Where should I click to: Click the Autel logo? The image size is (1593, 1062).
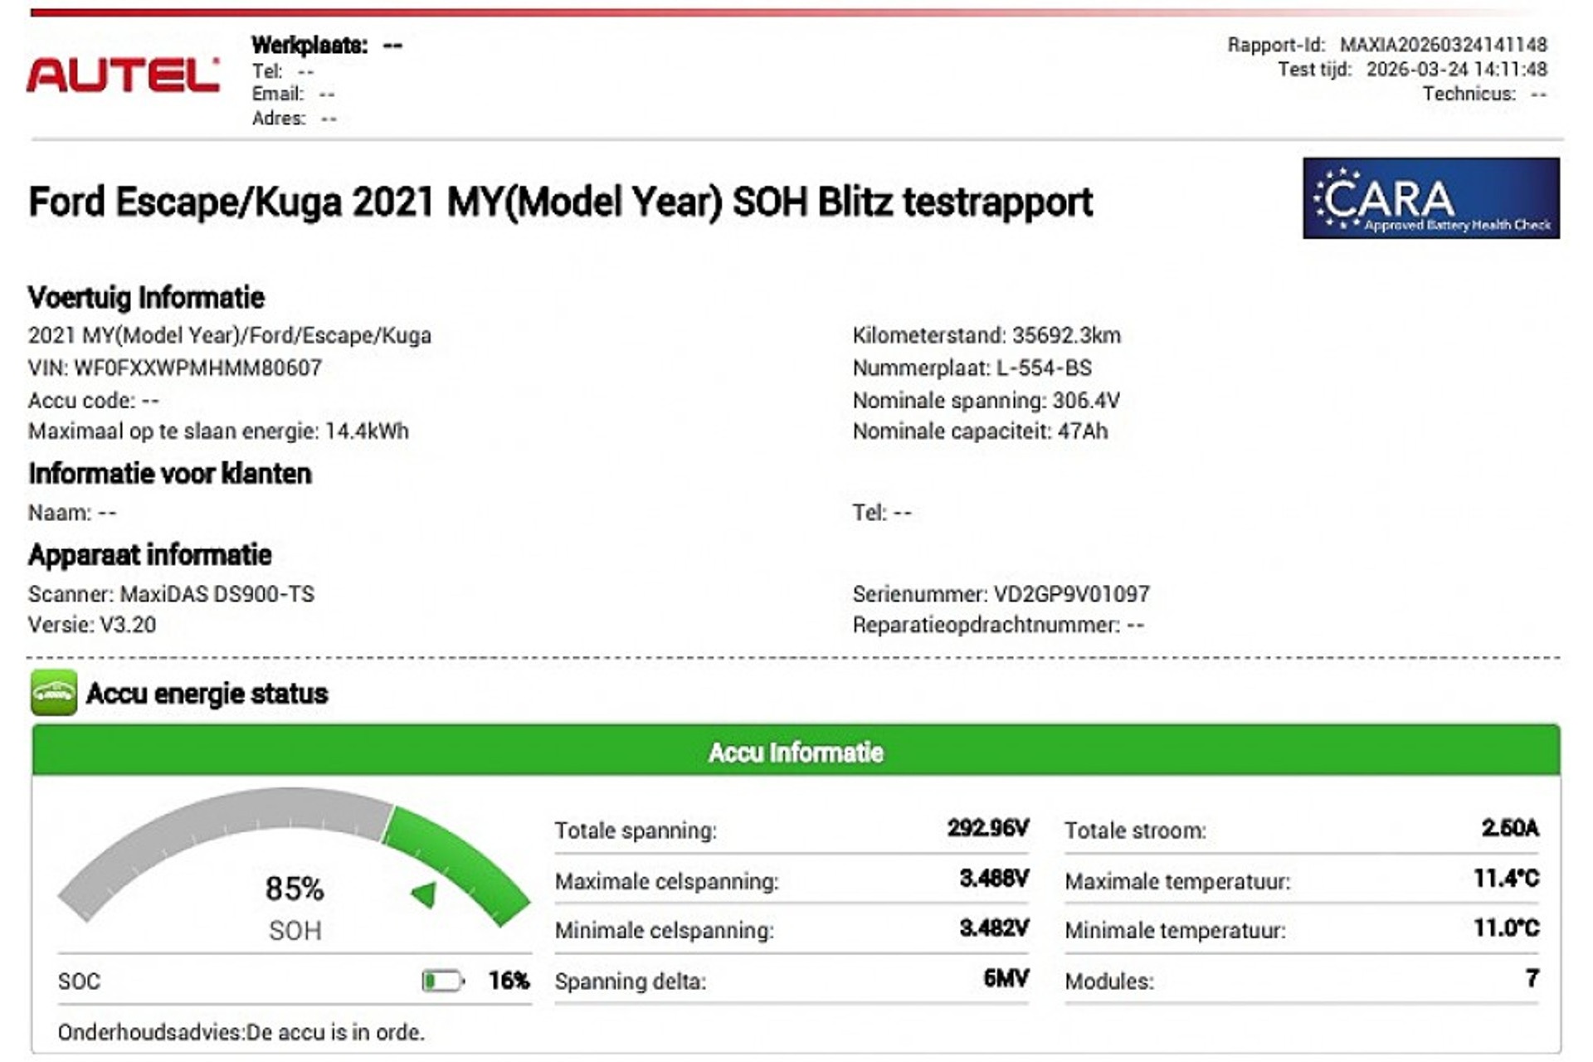pos(123,76)
